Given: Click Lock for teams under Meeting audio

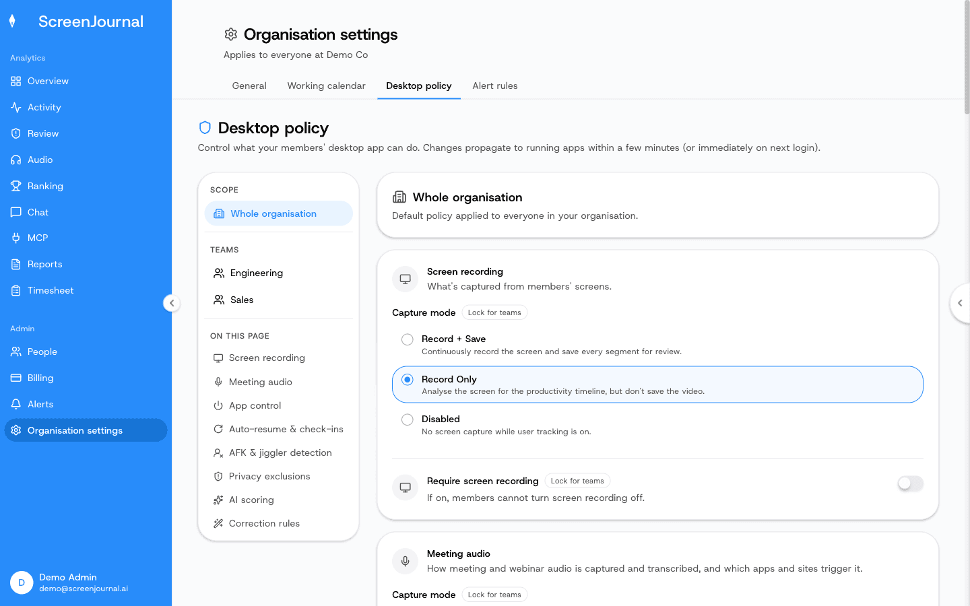Looking at the screenshot, I should click(x=494, y=595).
